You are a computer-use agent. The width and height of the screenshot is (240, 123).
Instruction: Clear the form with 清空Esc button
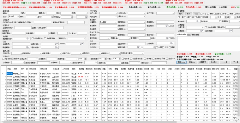pos(192,62)
